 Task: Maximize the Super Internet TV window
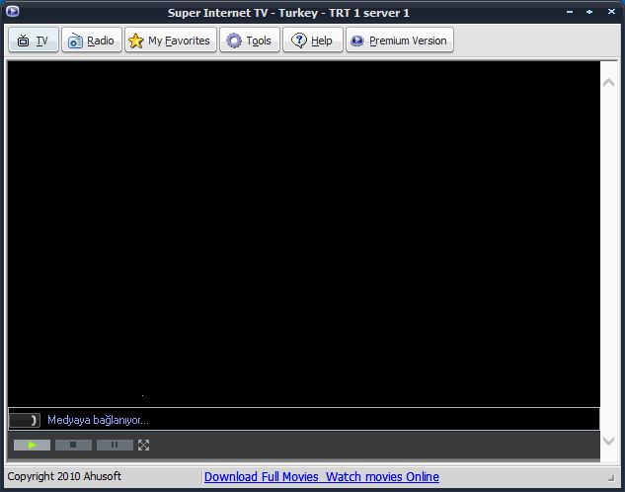[589, 12]
